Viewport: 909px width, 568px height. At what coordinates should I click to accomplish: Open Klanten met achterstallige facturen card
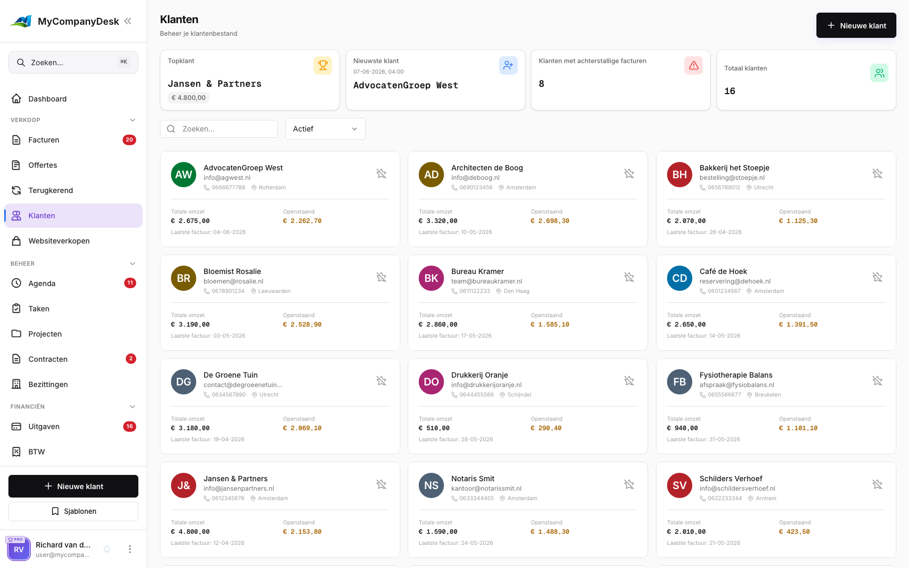(621, 80)
